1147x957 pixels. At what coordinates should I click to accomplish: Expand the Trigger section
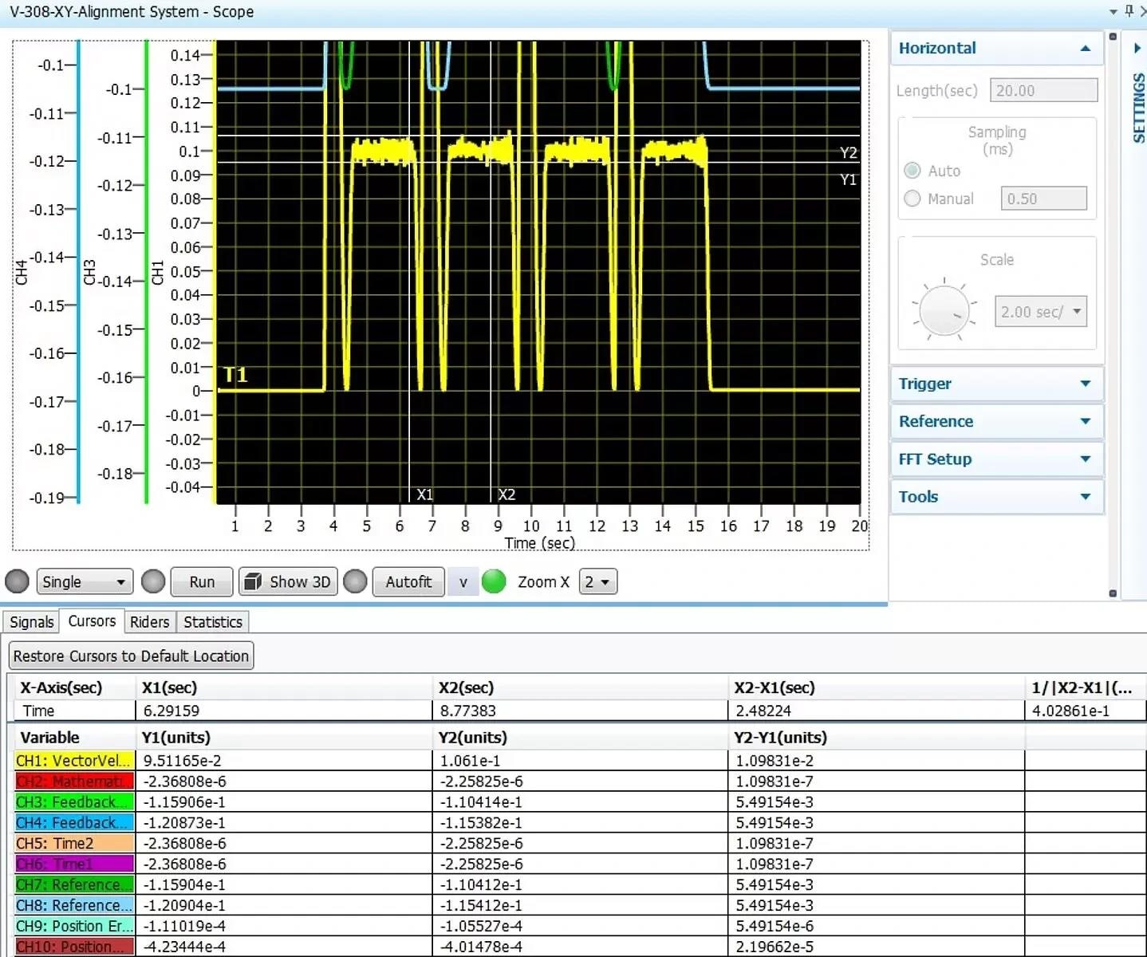tap(996, 384)
